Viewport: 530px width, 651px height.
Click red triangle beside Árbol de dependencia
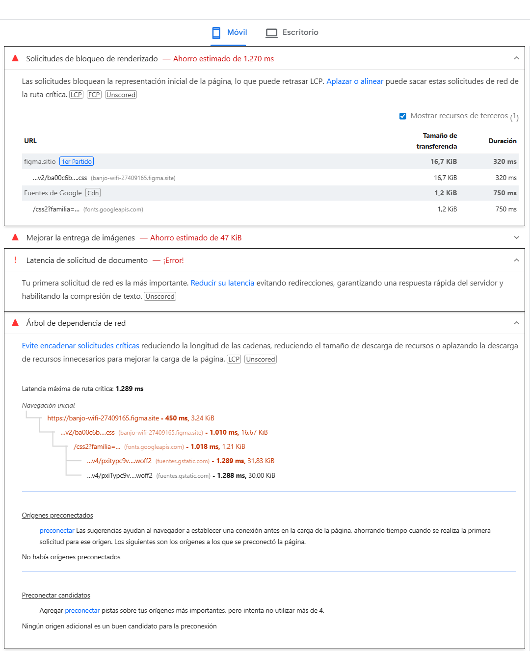click(15, 323)
